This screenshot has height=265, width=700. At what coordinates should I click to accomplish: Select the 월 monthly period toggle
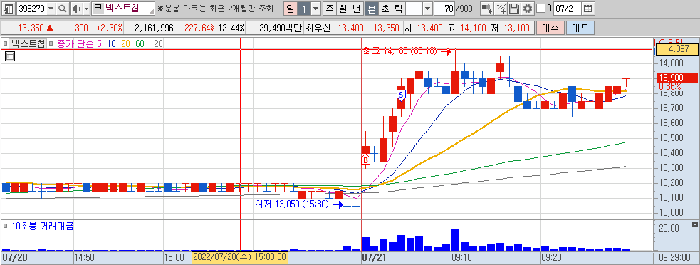point(343,9)
